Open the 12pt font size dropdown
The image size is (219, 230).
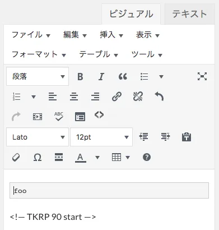101,137
